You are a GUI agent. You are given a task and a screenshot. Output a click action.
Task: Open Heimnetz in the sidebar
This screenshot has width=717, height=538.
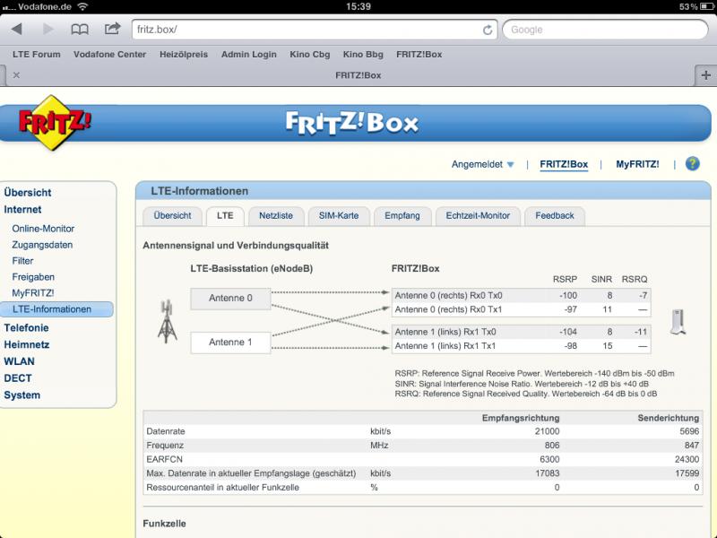tap(27, 345)
